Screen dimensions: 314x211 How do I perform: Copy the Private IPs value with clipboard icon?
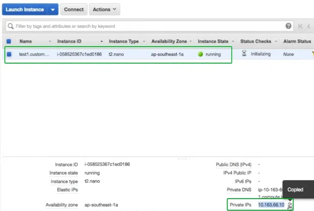click(290, 205)
